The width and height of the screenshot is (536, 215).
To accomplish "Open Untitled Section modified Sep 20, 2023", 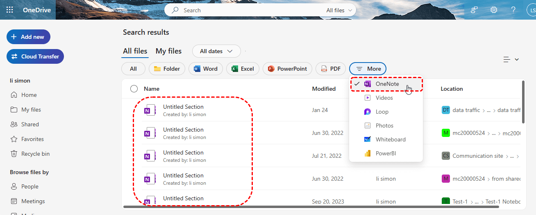I will (183, 198).
